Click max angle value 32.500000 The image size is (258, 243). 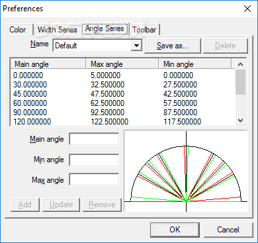[107, 85]
